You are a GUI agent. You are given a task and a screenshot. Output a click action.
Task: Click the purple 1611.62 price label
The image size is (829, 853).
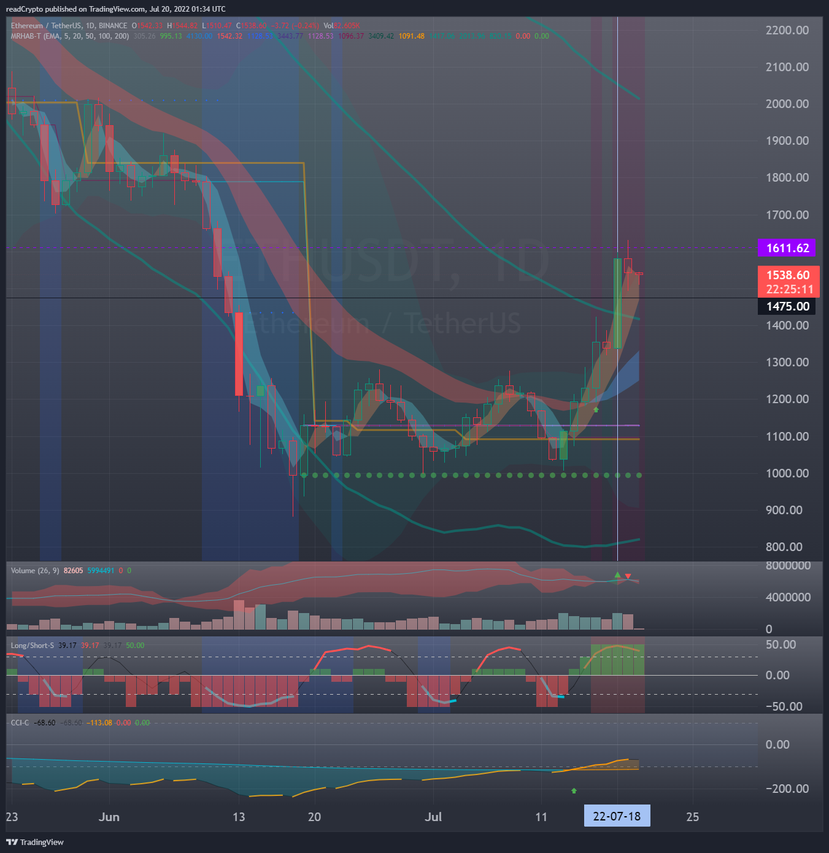(787, 248)
